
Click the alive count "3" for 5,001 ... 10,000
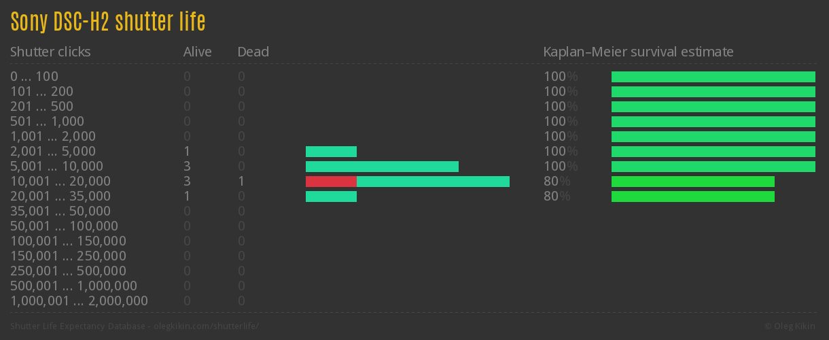tap(187, 167)
